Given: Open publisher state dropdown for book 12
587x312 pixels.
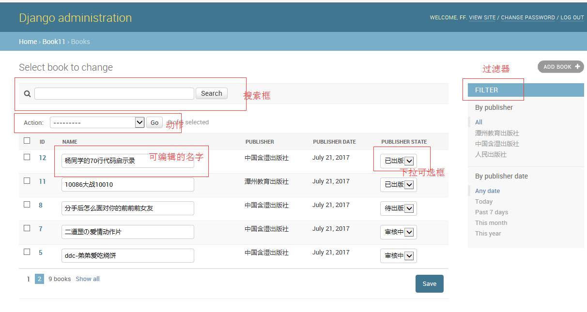Looking at the screenshot, I should [398, 161].
